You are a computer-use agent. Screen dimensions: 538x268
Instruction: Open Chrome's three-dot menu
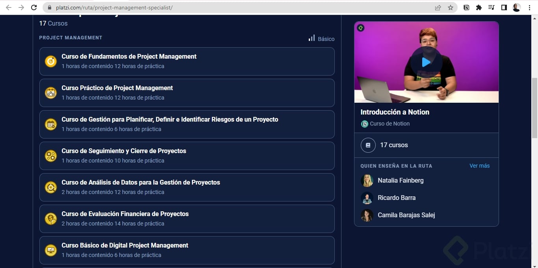[529, 7]
